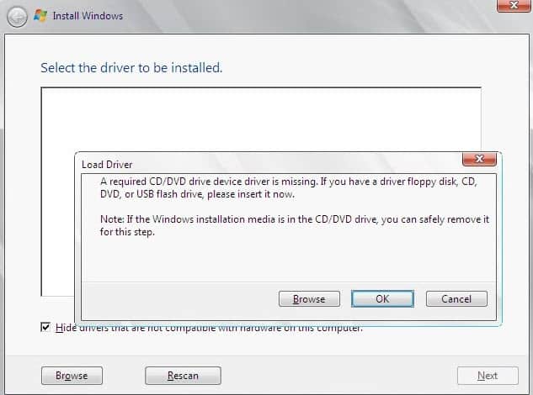Screen dimensions: 533x395
Task: Close the Install Windows window
Action: 514,5
